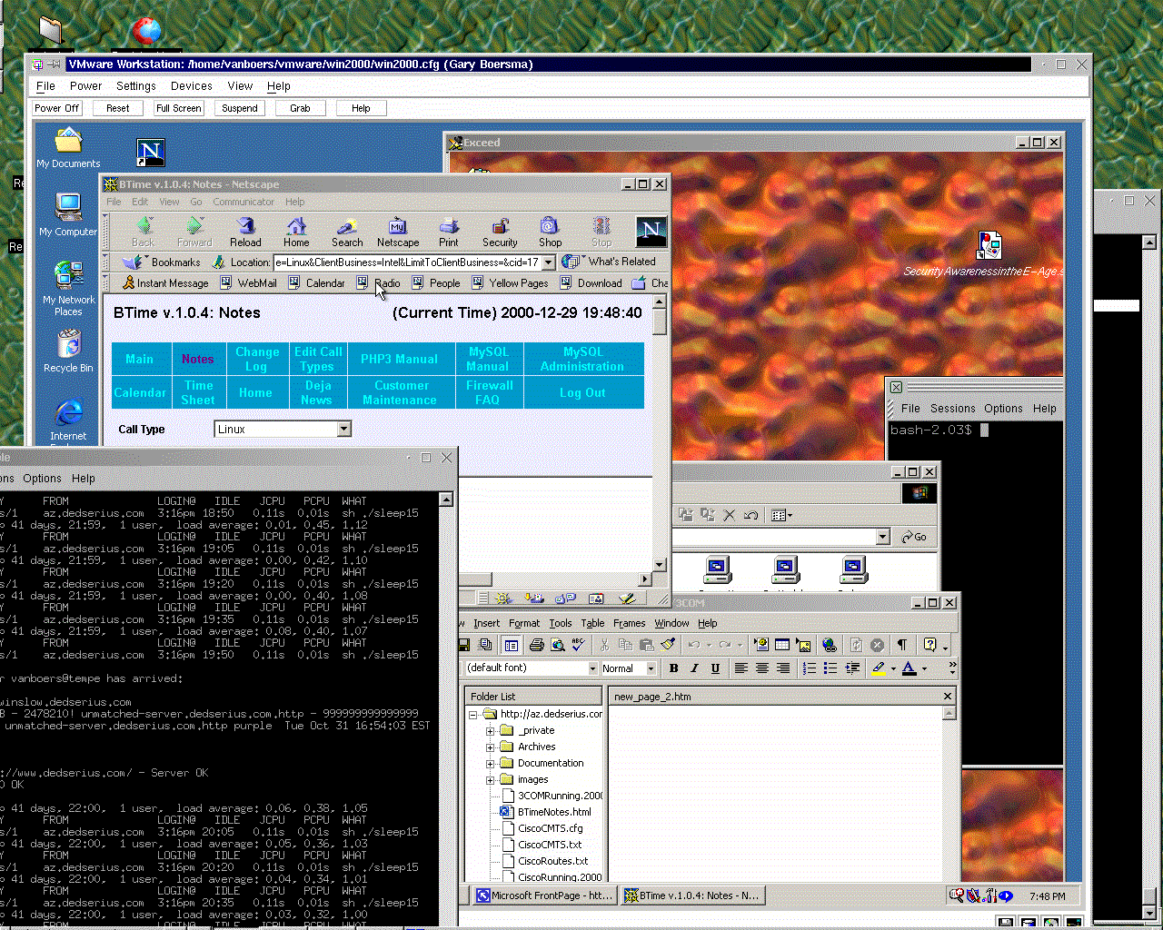The width and height of the screenshot is (1163, 930).
Task: Click VMware Power Off button
Action: click(57, 108)
